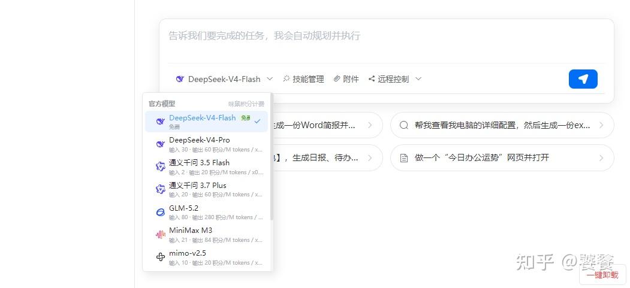Select 通义千问 3.5 Flash model

pyautogui.click(x=206, y=167)
